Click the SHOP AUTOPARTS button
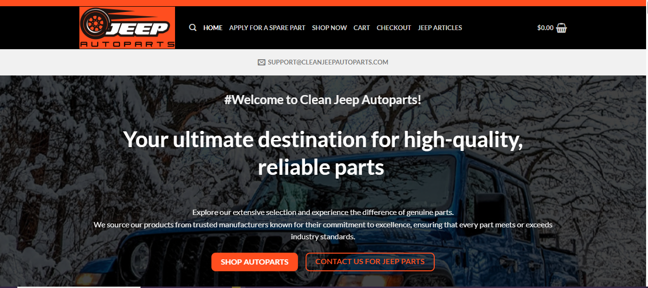The height and width of the screenshot is (288, 648). (254, 262)
